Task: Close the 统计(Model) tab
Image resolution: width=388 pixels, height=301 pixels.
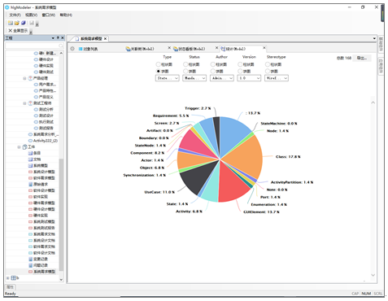Action: tap(264, 48)
